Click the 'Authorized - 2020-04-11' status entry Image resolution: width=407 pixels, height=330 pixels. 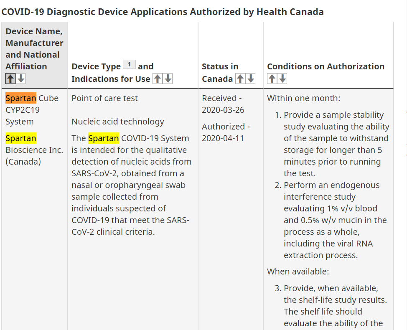pos(226,132)
